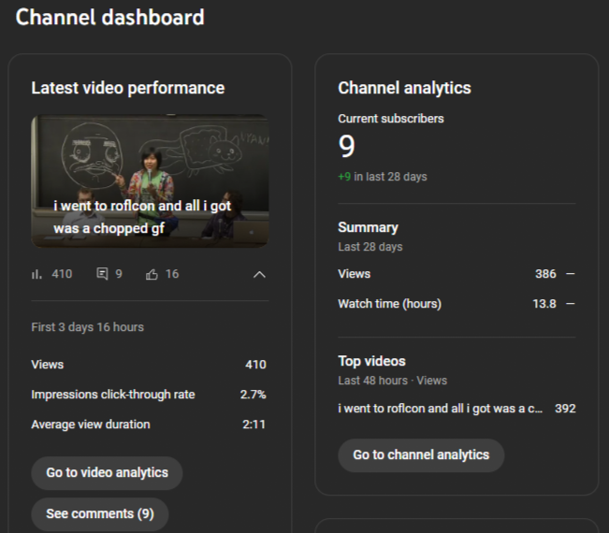
Task: Click the video title on the thumbnail
Action: click(141, 217)
